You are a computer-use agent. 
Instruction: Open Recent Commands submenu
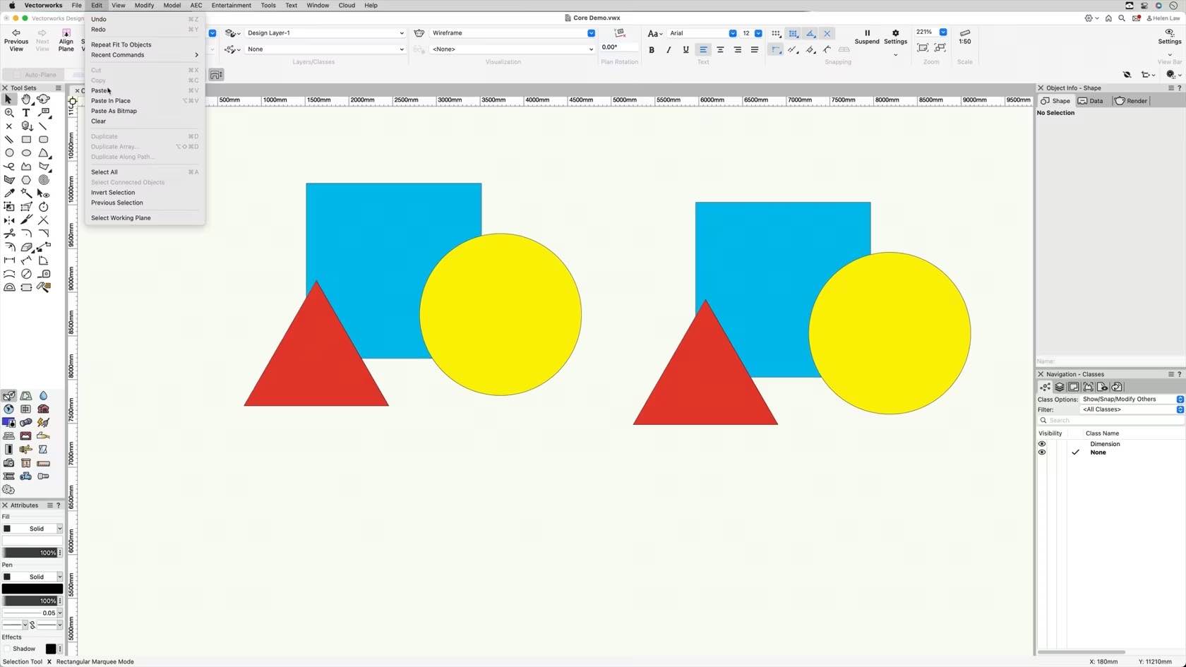pos(145,55)
